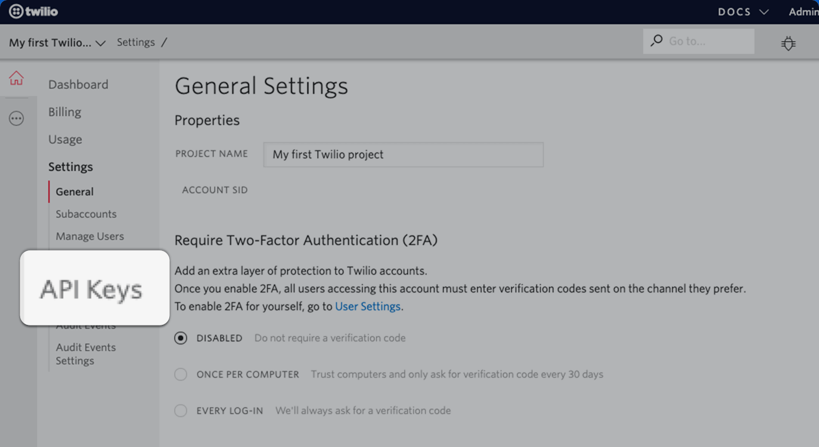
Task: Click the General Settings heading
Action: coord(261,86)
